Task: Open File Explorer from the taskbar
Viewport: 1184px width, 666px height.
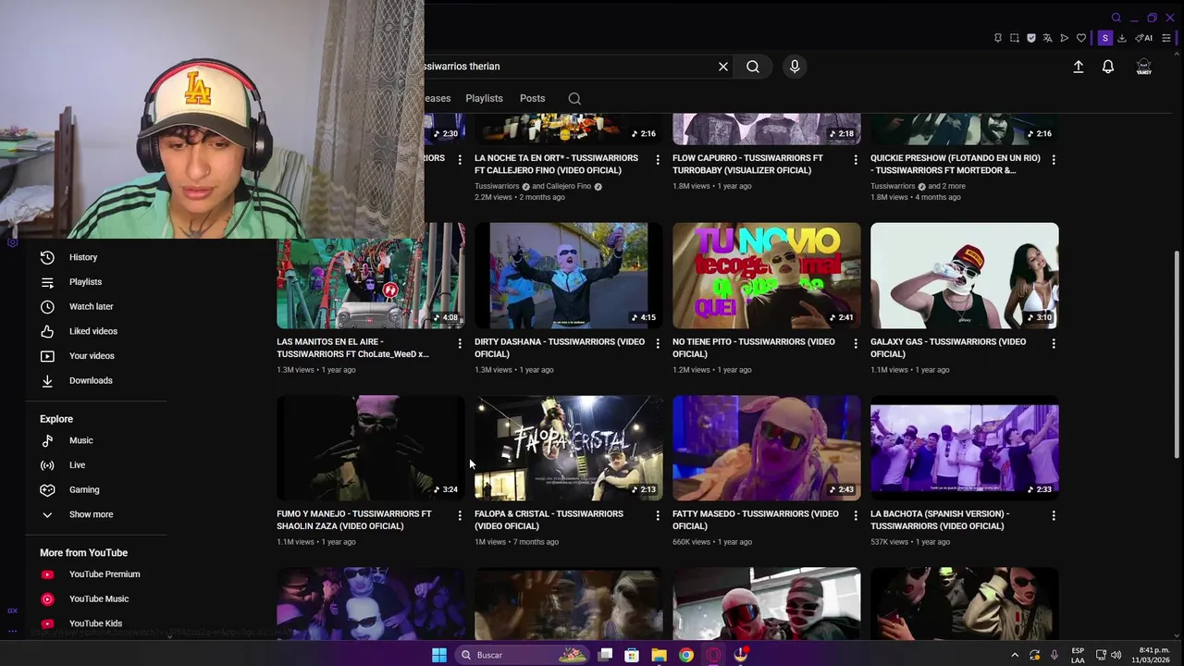Action: click(x=659, y=655)
